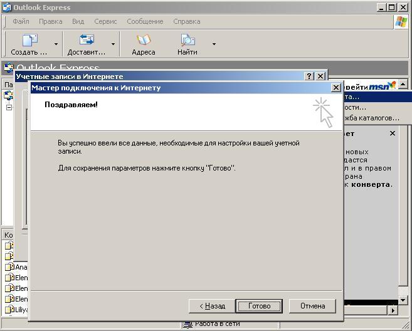Click the Outlook Express banner icon
This screenshot has height=331, width=412.
(x=8, y=68)
